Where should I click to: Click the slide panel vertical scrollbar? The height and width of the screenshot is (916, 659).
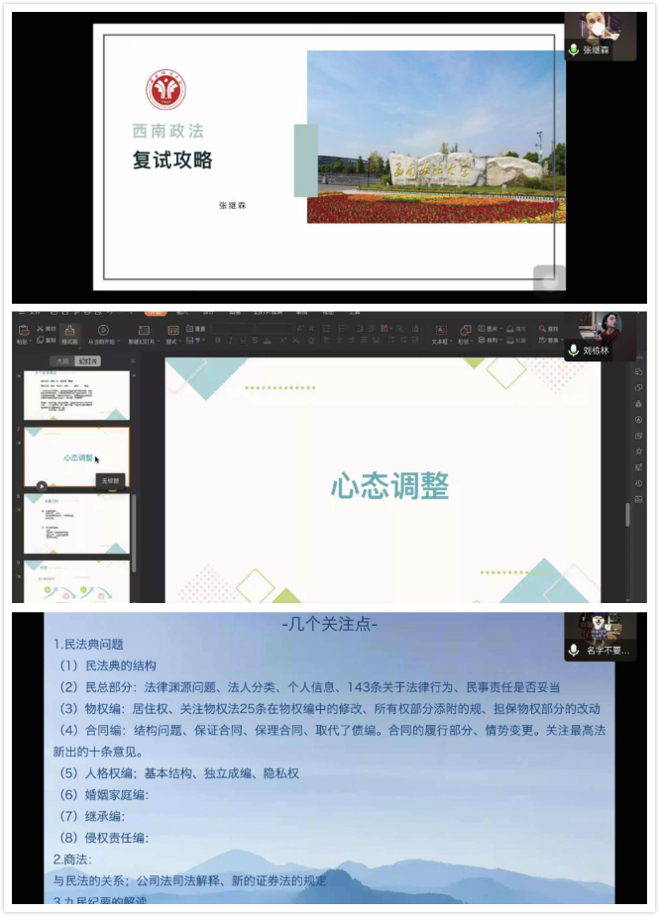pos(134,525)
